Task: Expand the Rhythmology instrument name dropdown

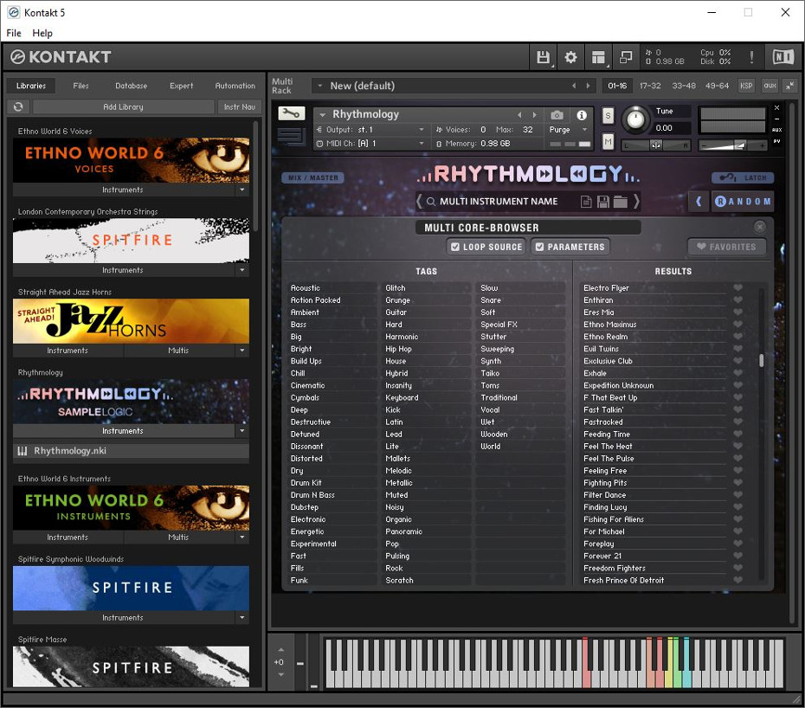Action: coord(322,115)
